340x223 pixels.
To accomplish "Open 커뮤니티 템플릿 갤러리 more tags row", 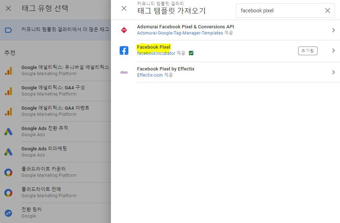I will tap(55, 30).
